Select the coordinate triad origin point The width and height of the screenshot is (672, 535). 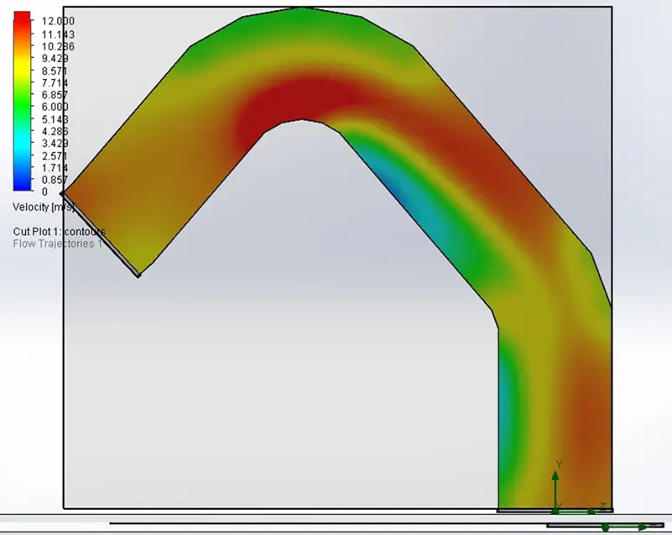[x=555, y=511]
